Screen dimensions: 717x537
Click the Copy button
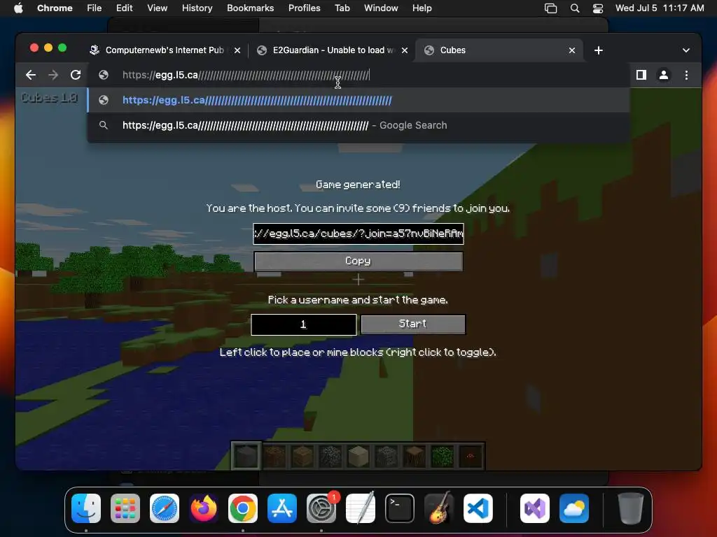click(x=358, y=262)
